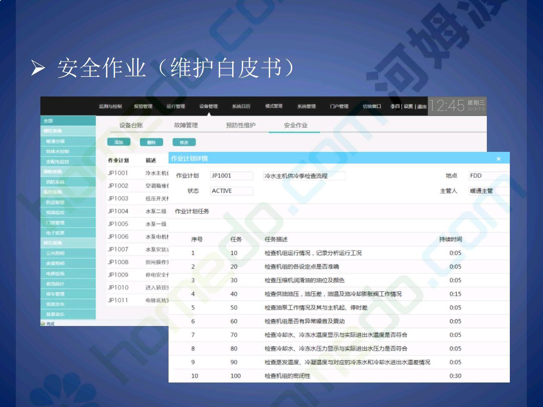Image resolution: width=543 pixels, height=407 pixels.
Task: Open the 报警管理 menu
Action: pos(143,106)
